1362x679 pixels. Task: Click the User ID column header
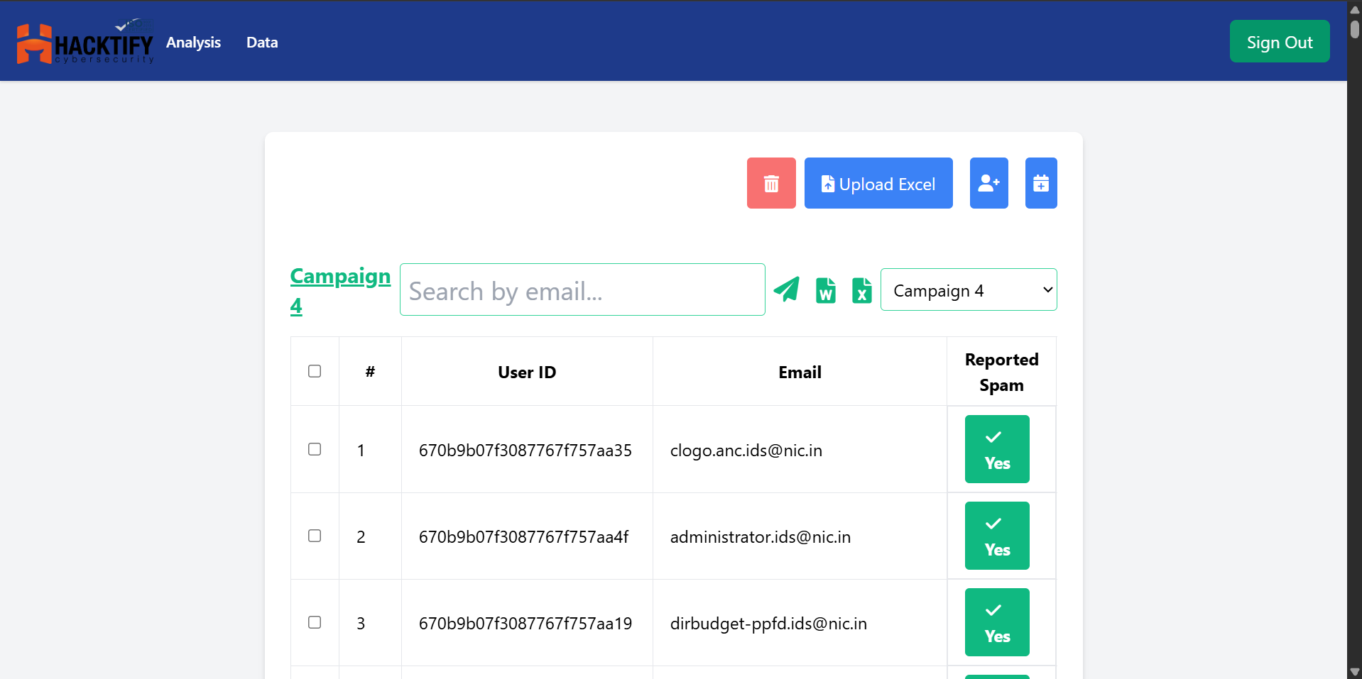point(527,372)
